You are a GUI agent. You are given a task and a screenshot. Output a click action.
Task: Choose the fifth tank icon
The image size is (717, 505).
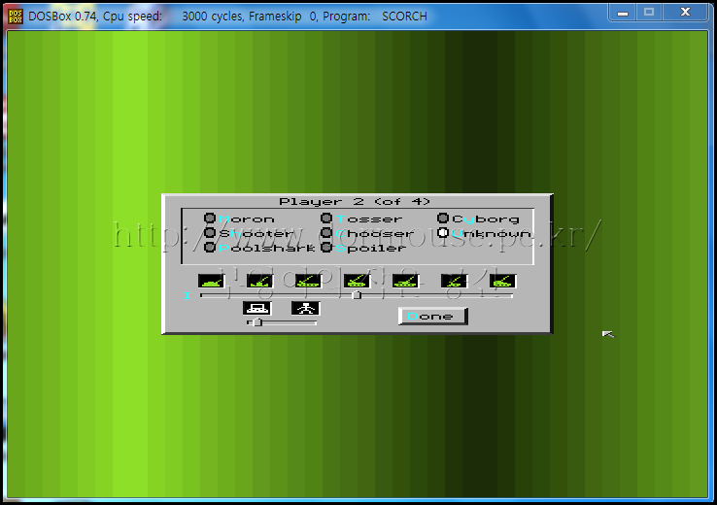click(x=405, y=281)
